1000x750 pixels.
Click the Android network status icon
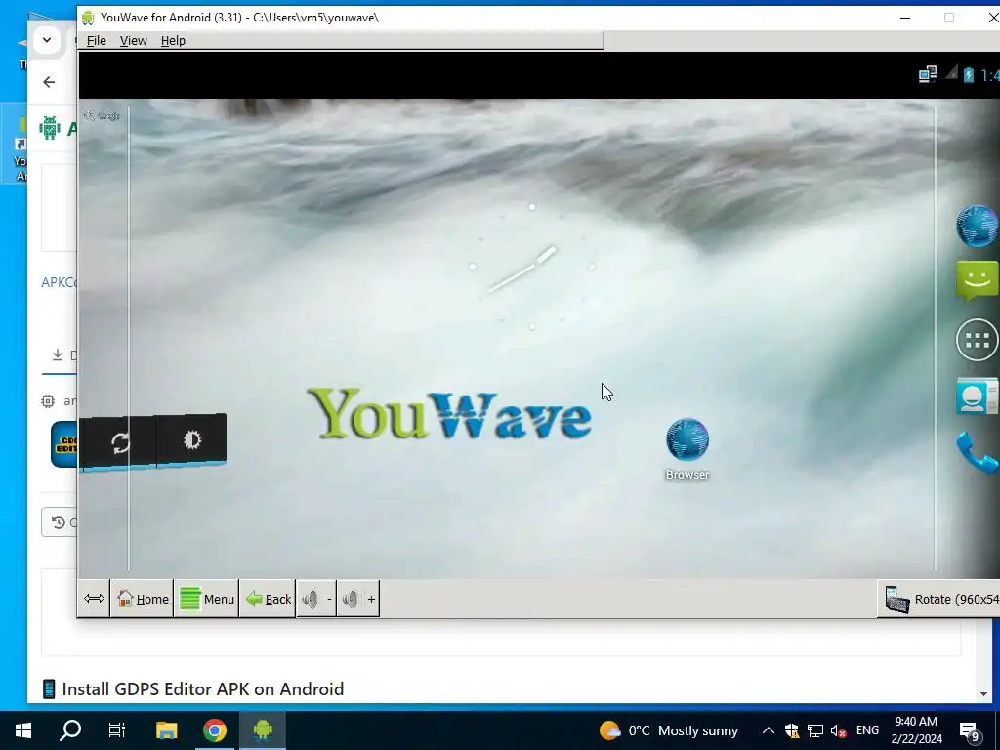coord(928,74)
